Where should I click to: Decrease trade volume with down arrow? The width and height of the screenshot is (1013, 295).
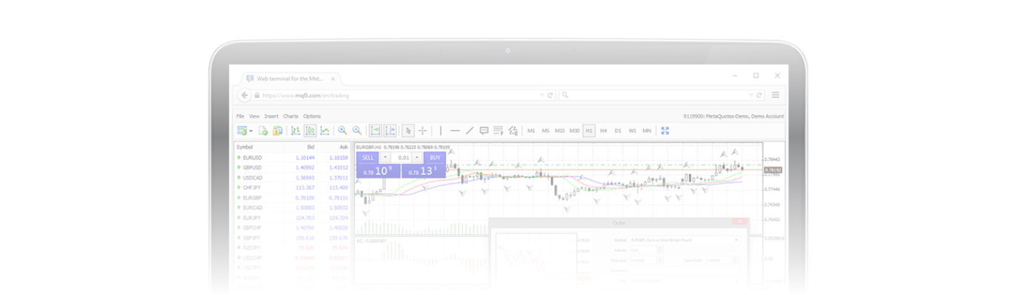[386, 158]
